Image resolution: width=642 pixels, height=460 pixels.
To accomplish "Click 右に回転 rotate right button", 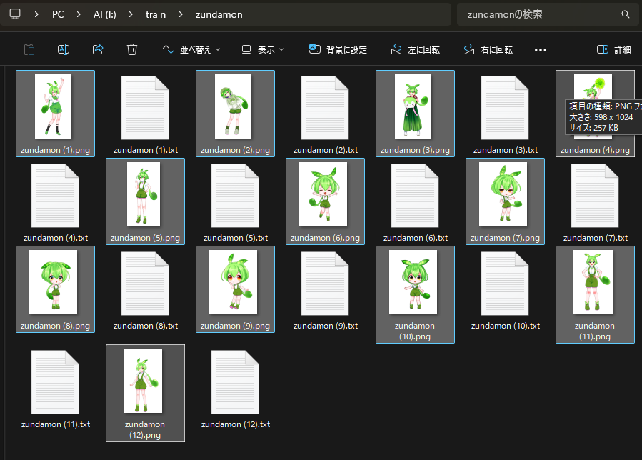I will click(488, 49).
